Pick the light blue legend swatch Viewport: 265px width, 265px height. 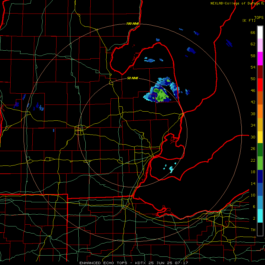tap(260, 202)
